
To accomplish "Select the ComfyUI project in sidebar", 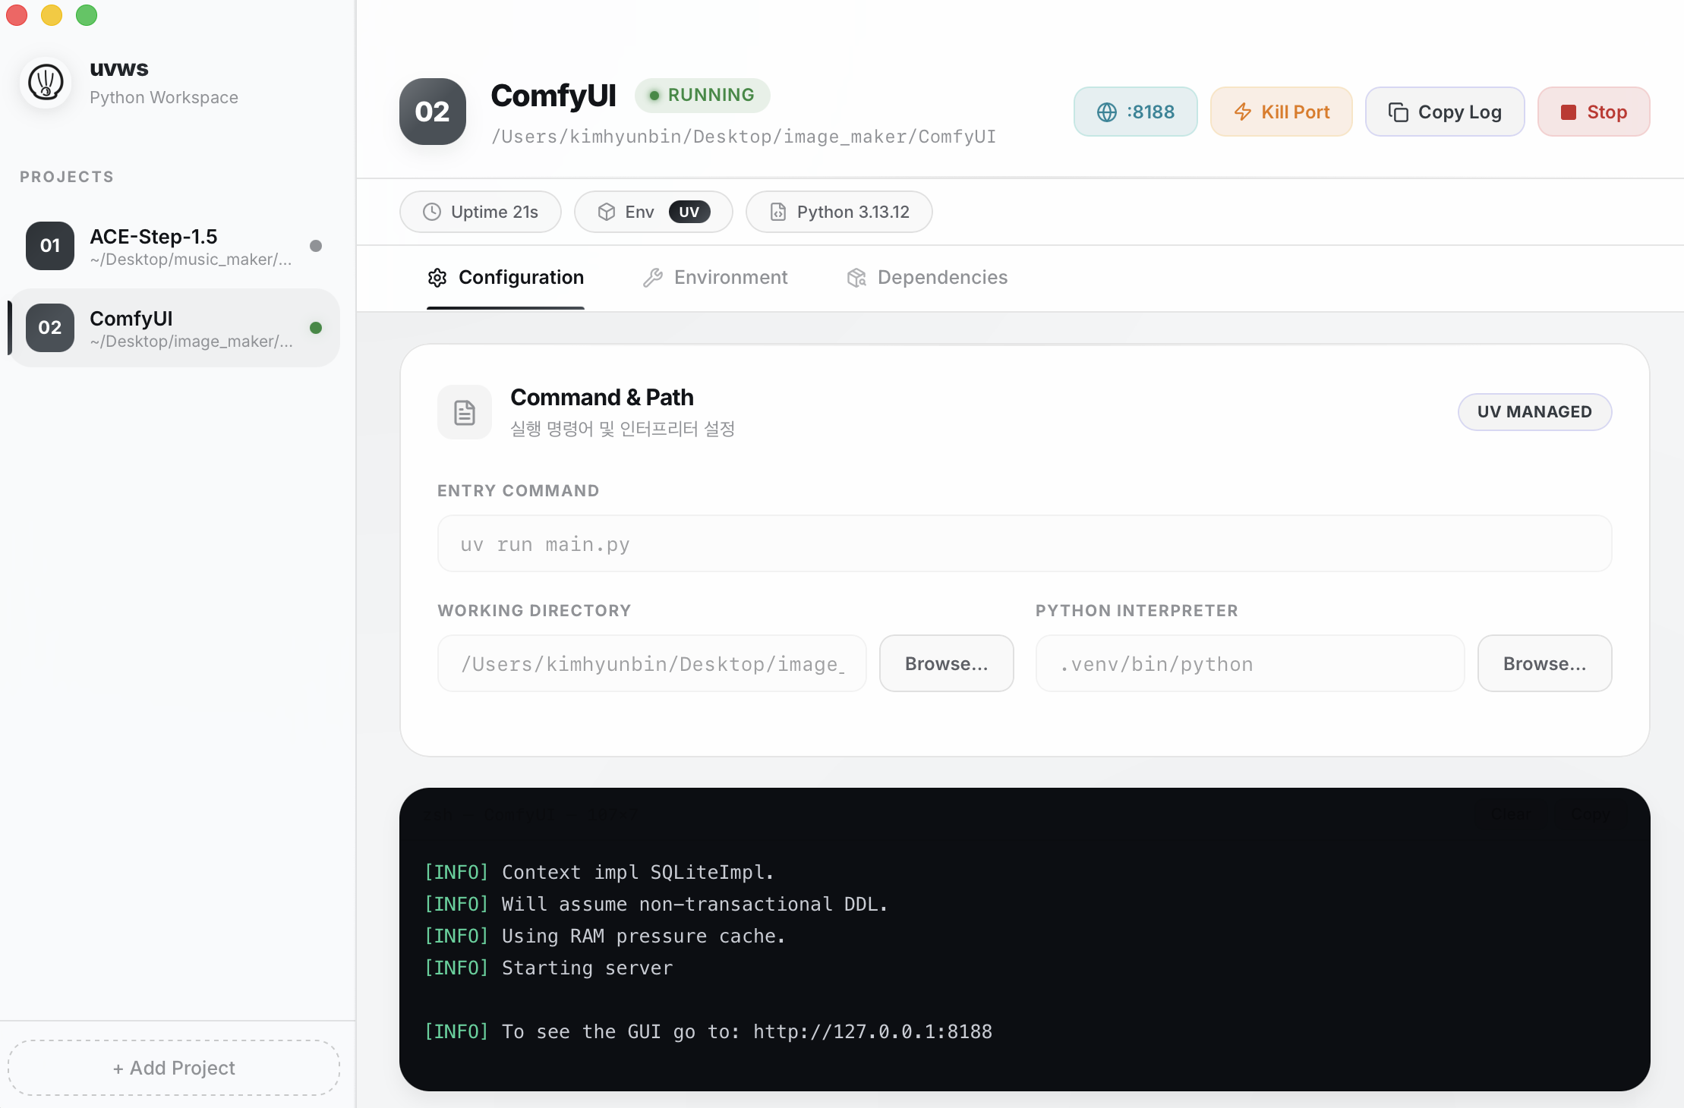I will [x=174, y=328].
